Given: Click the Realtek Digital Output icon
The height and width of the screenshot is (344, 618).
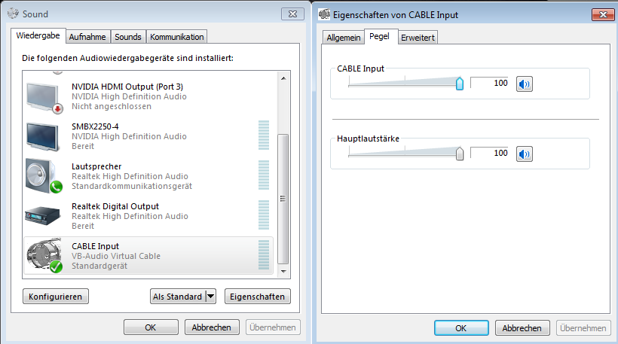Looking at the screenshot, I should coord(42,216).
